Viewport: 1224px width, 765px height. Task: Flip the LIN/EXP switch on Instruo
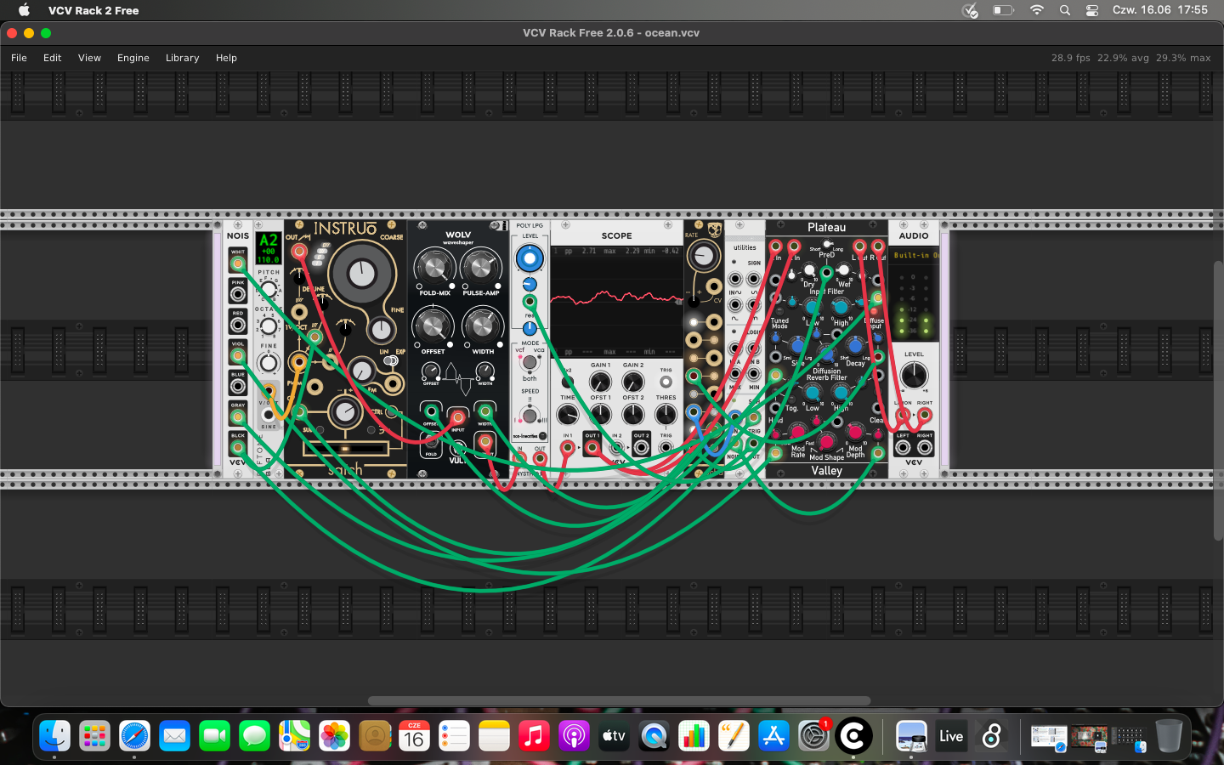click(390, 361)
